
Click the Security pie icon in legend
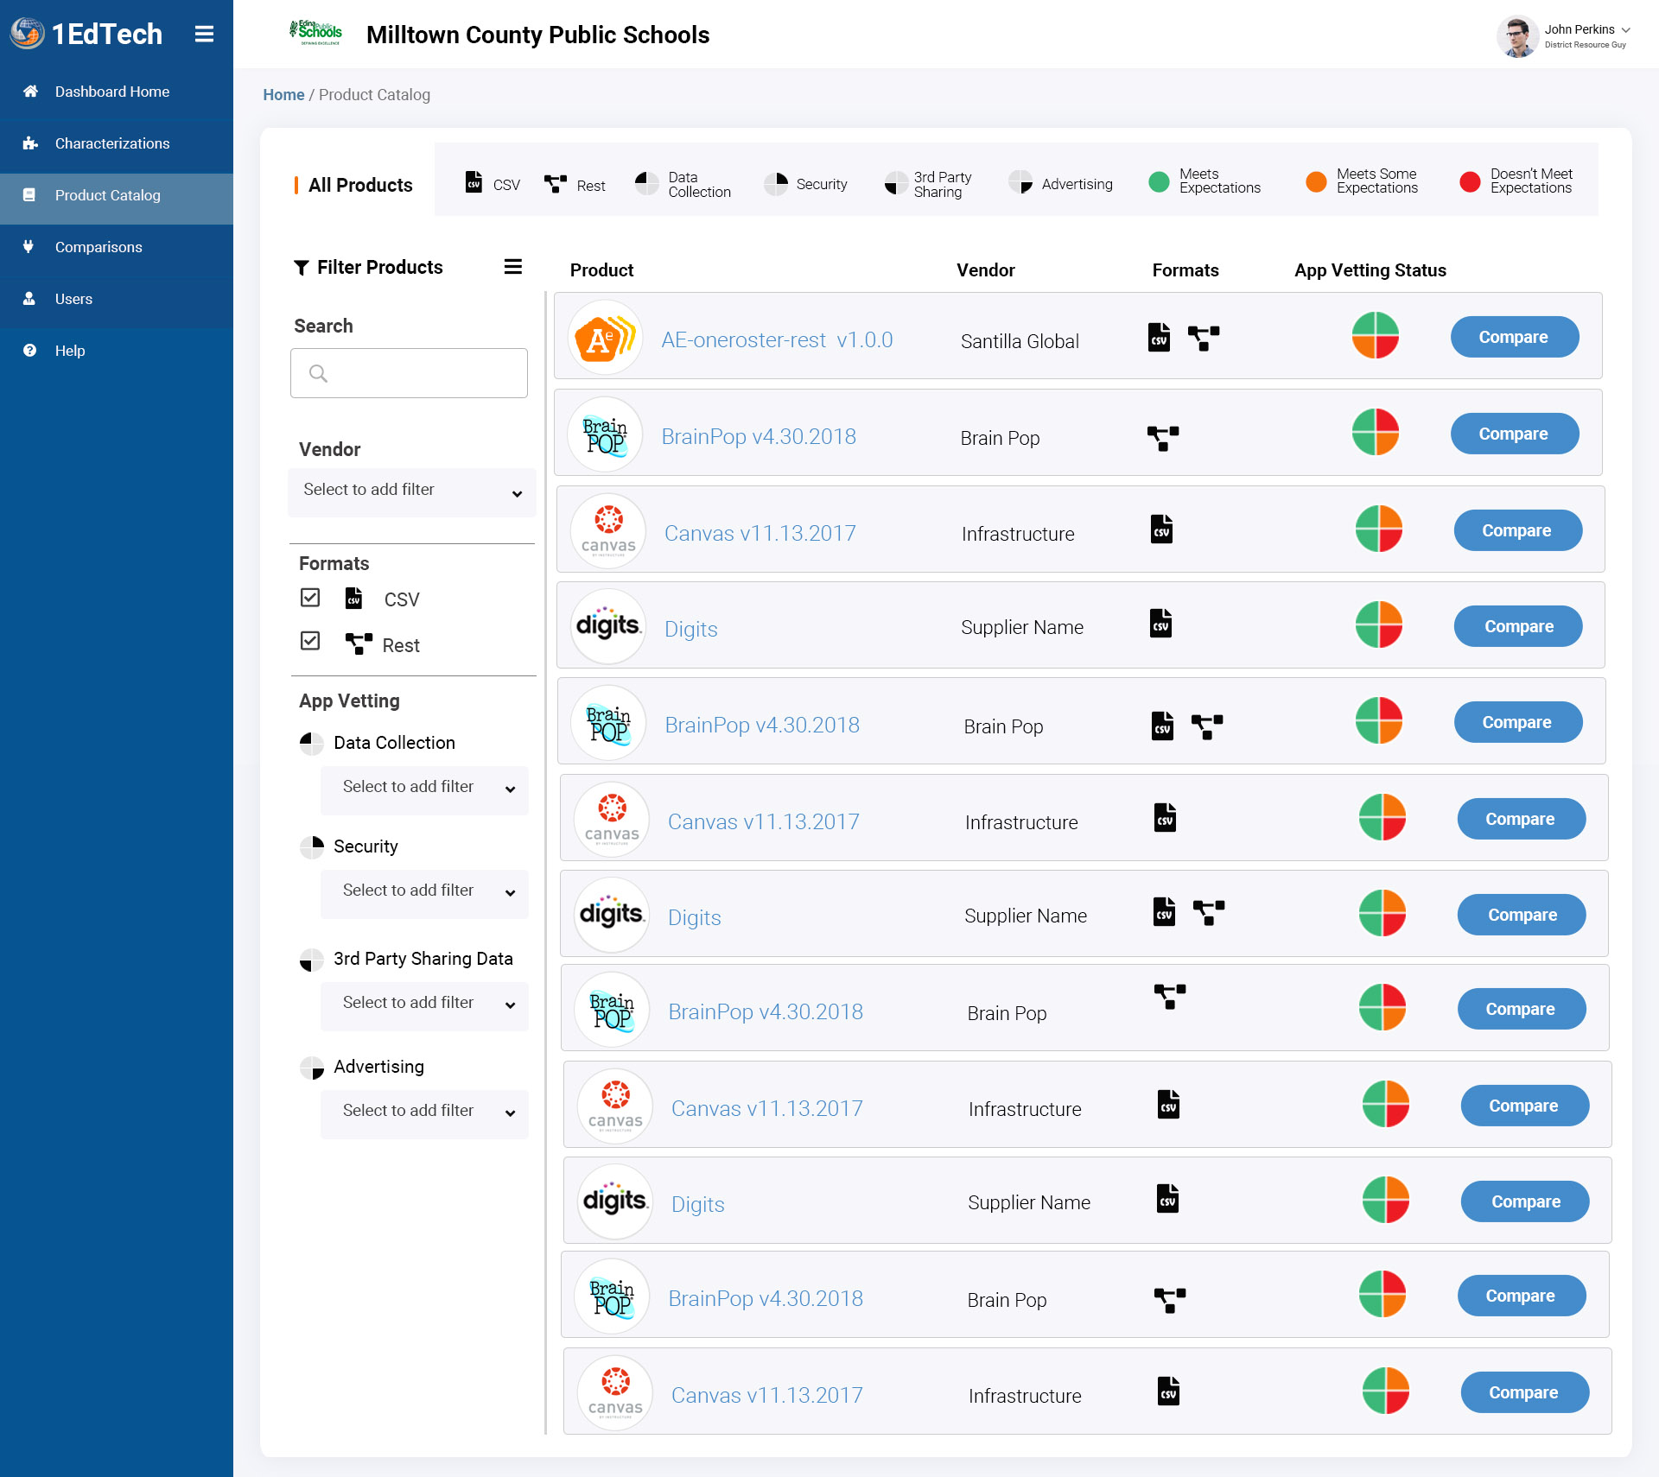775,184
